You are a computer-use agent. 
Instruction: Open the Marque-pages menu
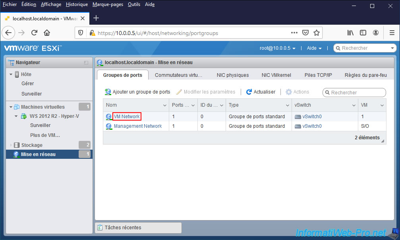coord(108,4)
